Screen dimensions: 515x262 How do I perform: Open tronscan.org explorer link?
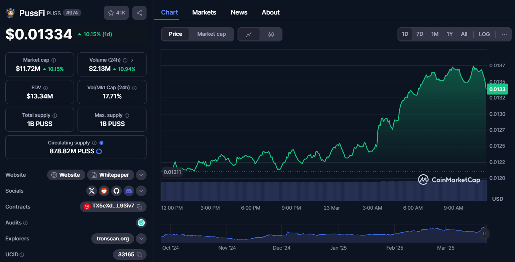[x=113, y=239]
